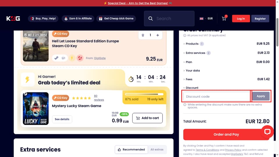Click the Mystery Lucky game thumbnail
This screenshot has width=279, height=157.
coord(35,108)
